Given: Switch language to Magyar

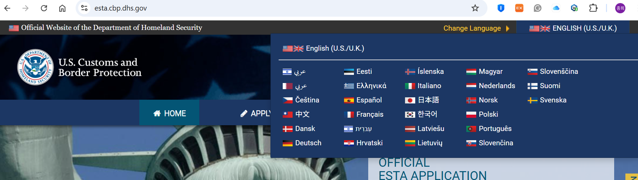Looking at the screenshot, I should [x=484, y=71].
